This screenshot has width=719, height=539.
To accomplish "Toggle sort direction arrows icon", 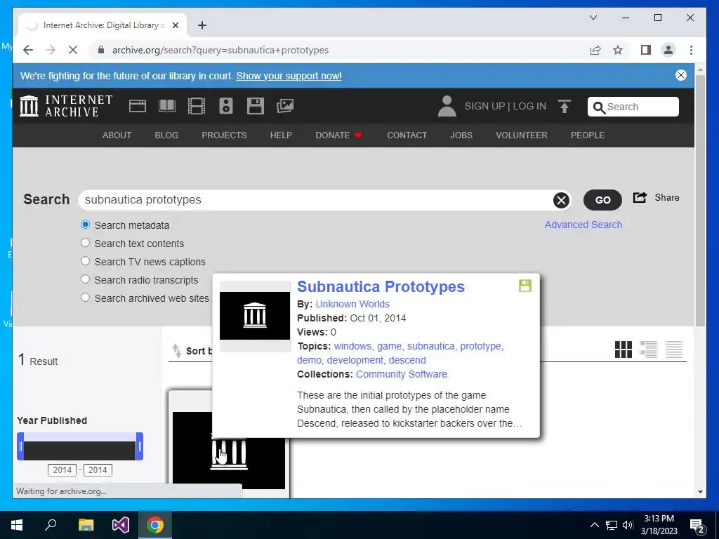I will click(x=176, y=351).
